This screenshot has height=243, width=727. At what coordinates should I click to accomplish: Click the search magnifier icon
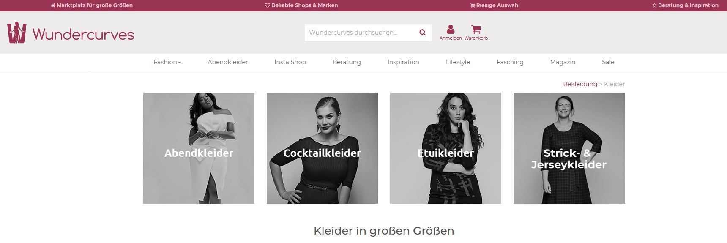point(422,33)
